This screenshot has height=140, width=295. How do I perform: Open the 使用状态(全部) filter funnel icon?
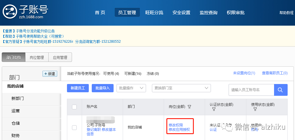tap(255, 109)
